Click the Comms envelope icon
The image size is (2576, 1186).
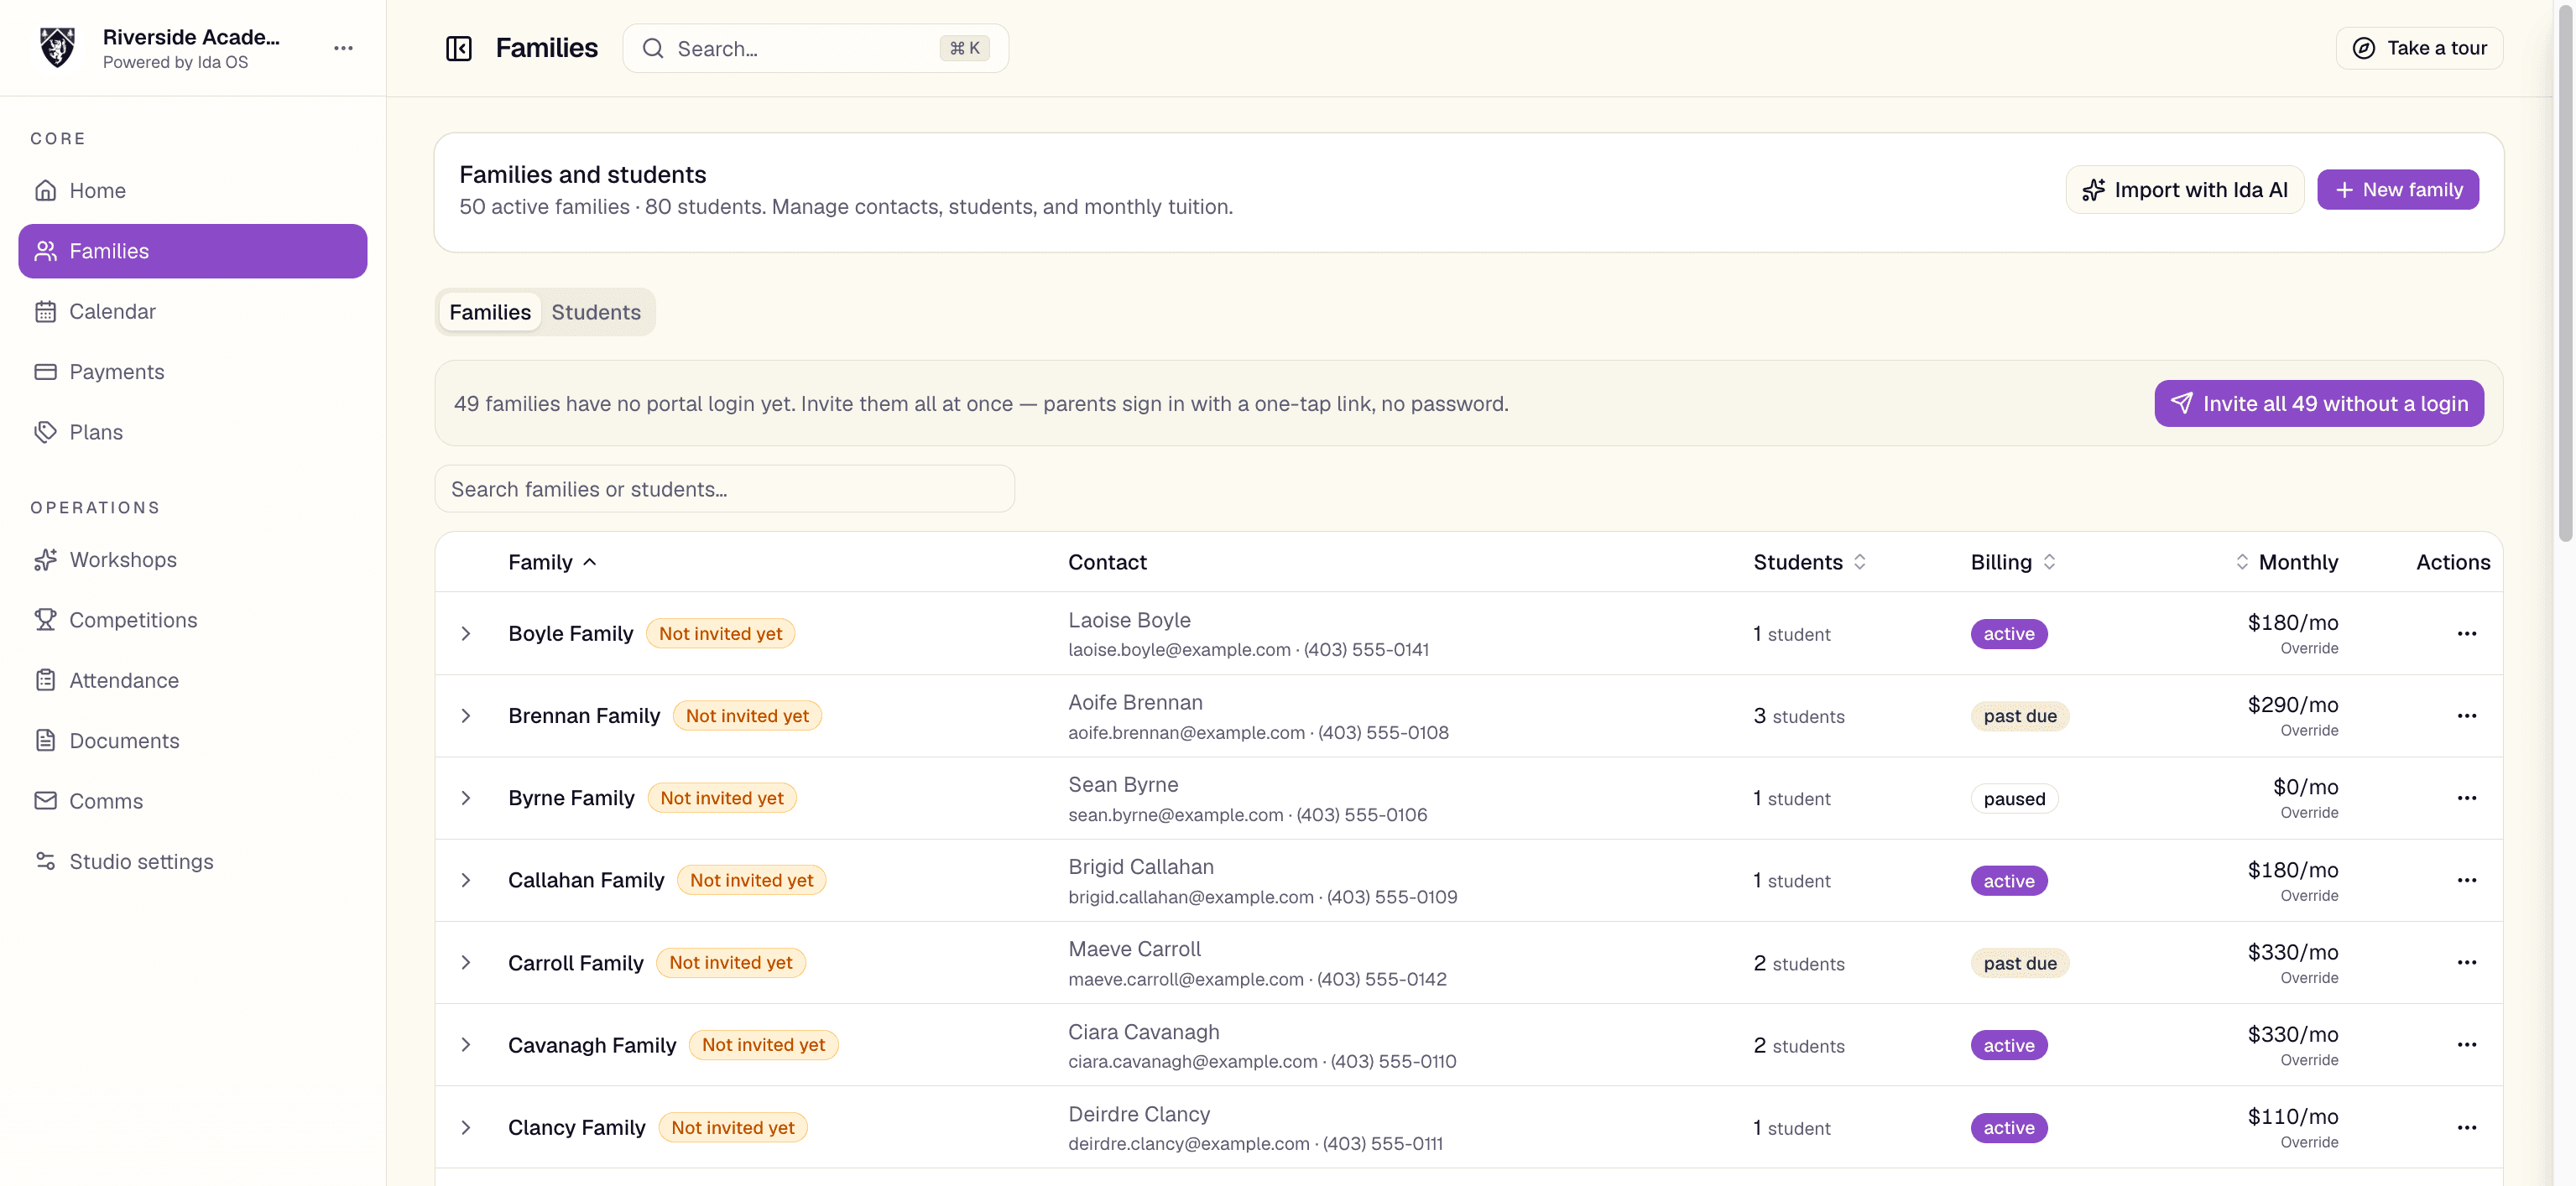point(46,801)
